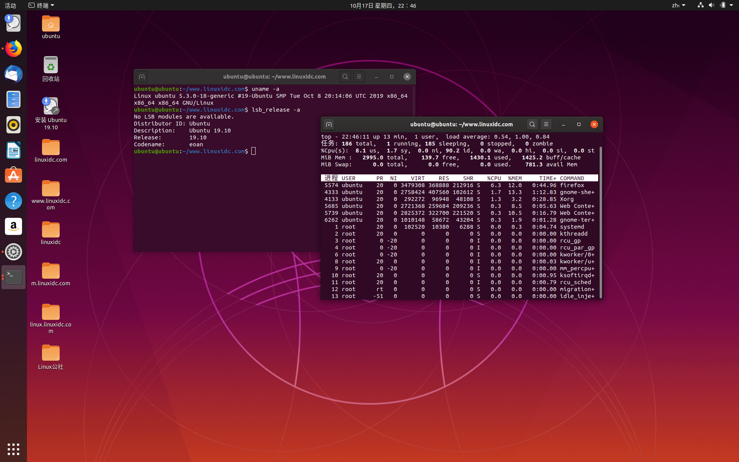
Task: Open zh input source dropdown
Action: [678, 5]
